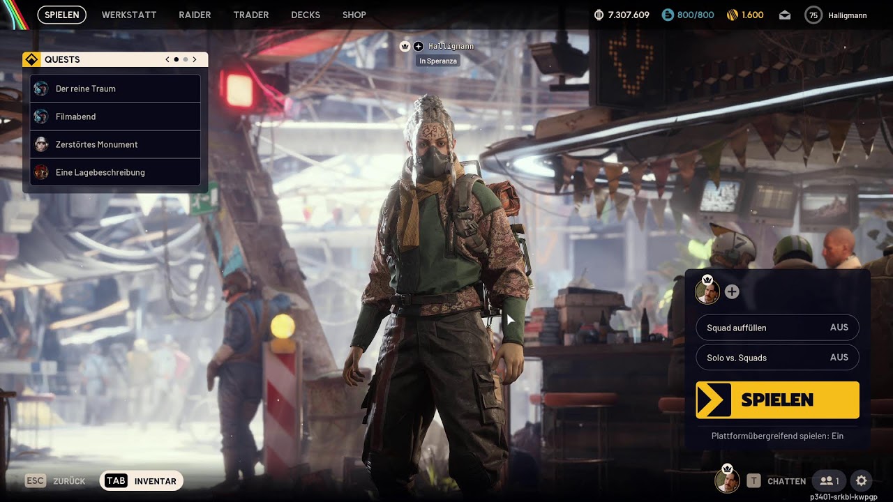Viewport: 893px width, 502px height.
Task: Click the gold 1.600 token icon
Action: pyautogui.click(x=732, y=15)
